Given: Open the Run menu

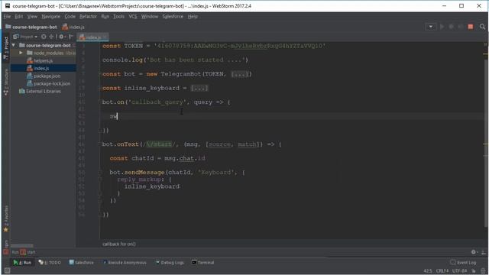Looking at the screenshot, I should [x=105, y=17].
